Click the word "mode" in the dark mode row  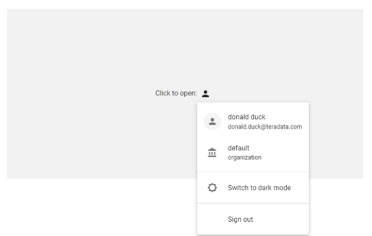point(282,188)
